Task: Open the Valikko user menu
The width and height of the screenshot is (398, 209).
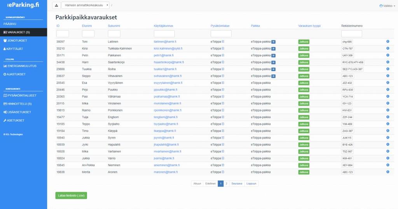Action: pyautogui.click(x=388, y=6)
